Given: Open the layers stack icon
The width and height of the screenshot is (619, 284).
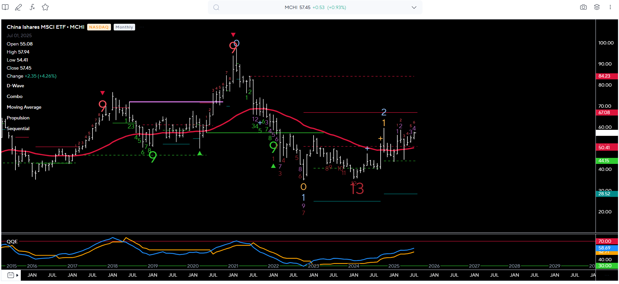Looking at the screenshot, I should (597, 7).
